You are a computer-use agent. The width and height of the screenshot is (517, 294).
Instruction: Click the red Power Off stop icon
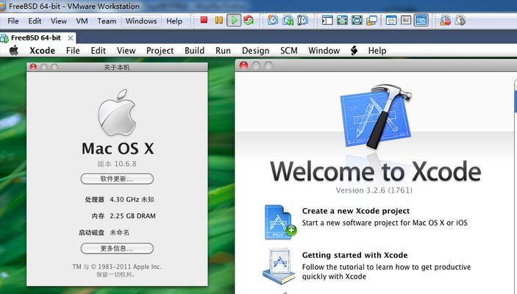[x=204, y=21]
